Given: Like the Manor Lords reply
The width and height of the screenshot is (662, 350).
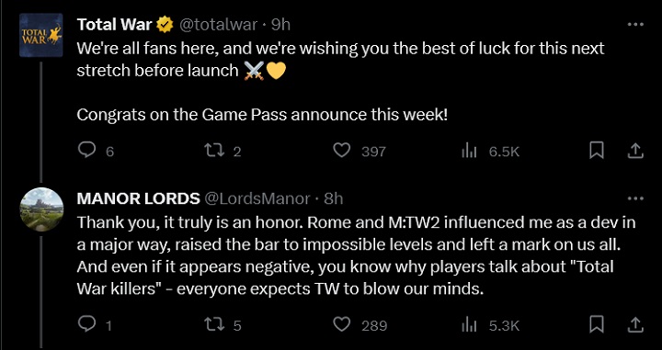Looking at the screenshot, I should tap(341, 324).
